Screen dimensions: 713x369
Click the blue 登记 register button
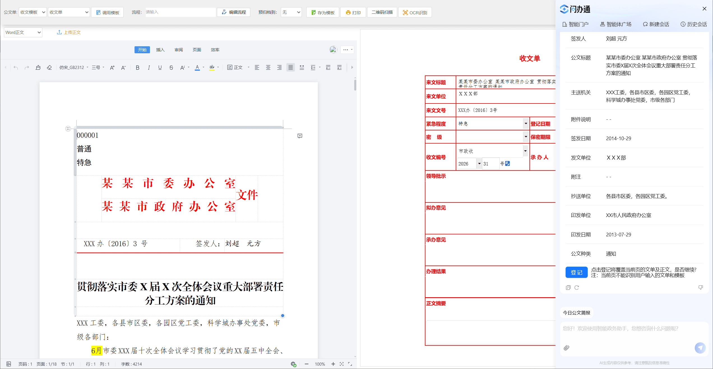(577, 272)
